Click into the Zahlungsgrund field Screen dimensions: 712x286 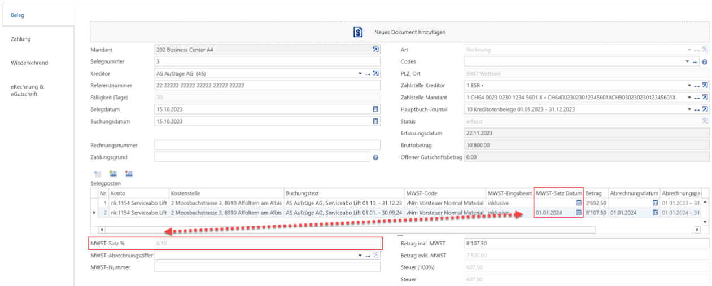point(263,157)
